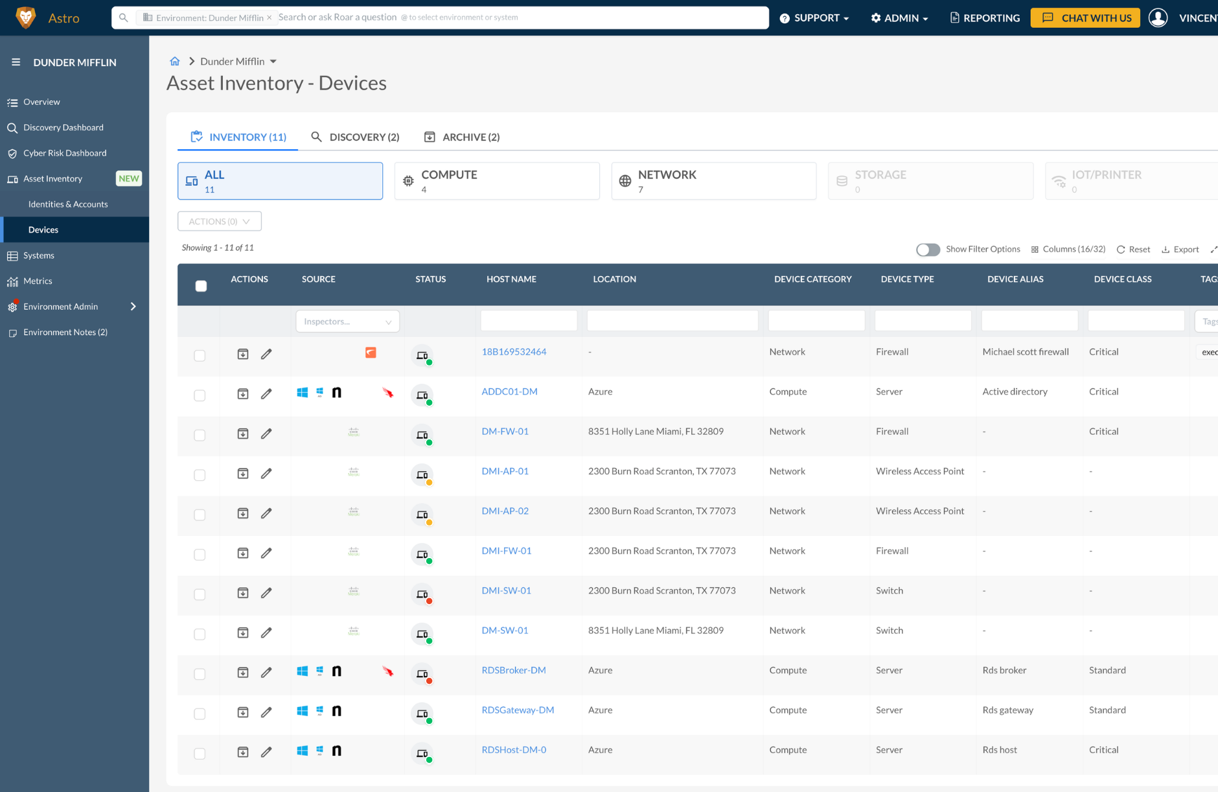Screen dimensions: 1218x792
Task: Click the orange source icon for 18B169532464
Action: coord(371,353)
